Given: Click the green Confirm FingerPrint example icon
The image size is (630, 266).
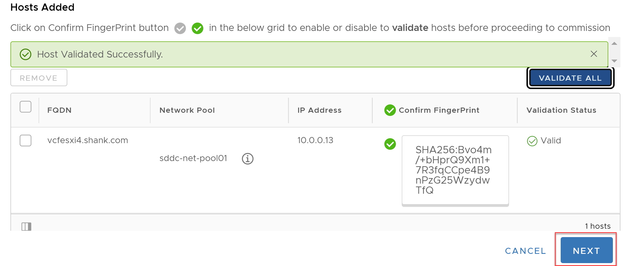Looking at the screenshot, I should pyautogui.click(x=198, y=28).
